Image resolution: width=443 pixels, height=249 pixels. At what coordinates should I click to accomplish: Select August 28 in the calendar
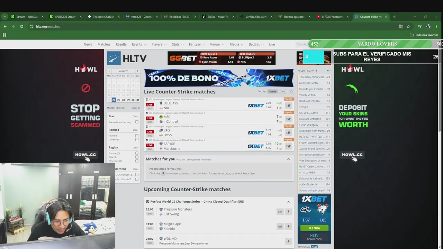[123, 100]
